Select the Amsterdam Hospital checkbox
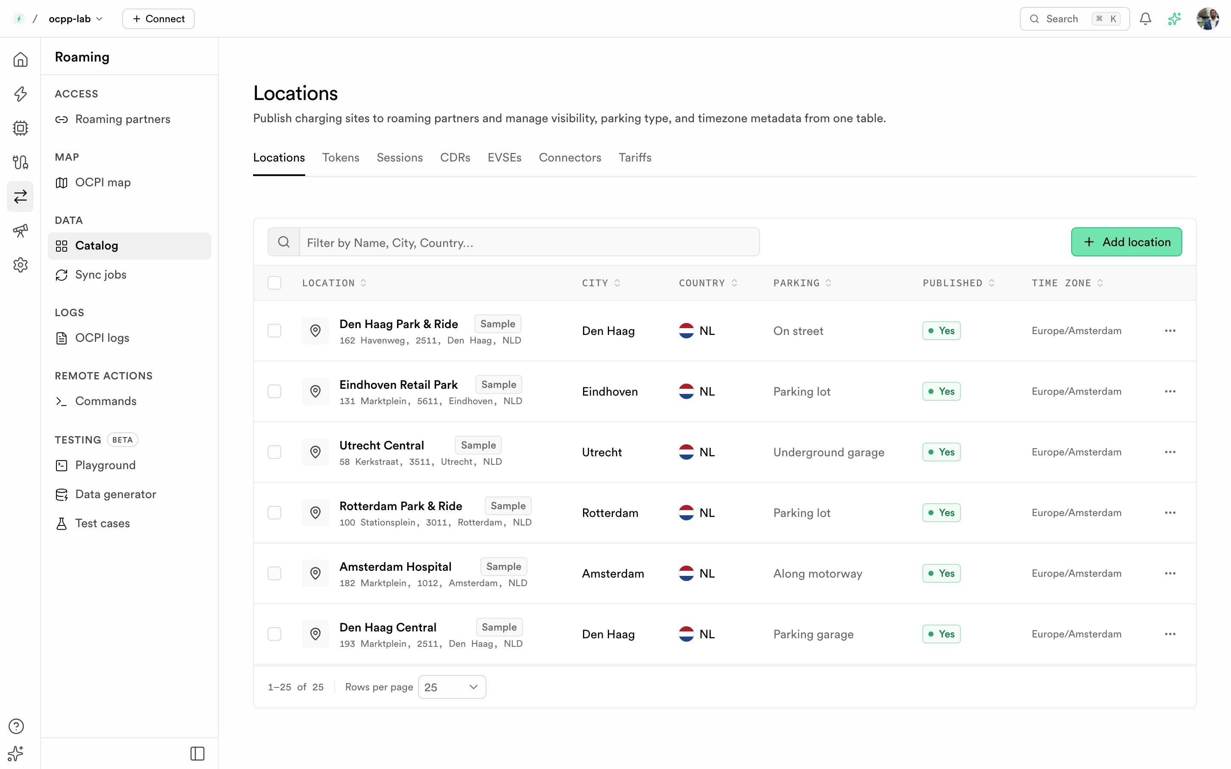 click(274, 573)
